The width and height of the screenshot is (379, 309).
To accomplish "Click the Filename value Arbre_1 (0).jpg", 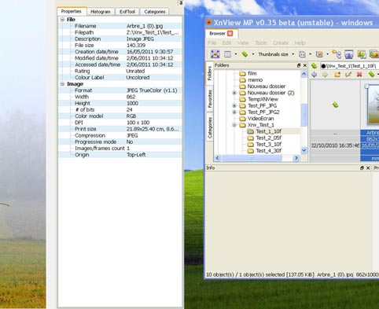I will click(145, 26).
